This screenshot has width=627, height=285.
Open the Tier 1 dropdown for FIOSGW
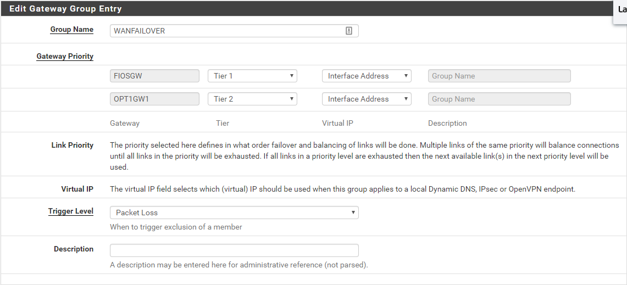click(252, 76)
